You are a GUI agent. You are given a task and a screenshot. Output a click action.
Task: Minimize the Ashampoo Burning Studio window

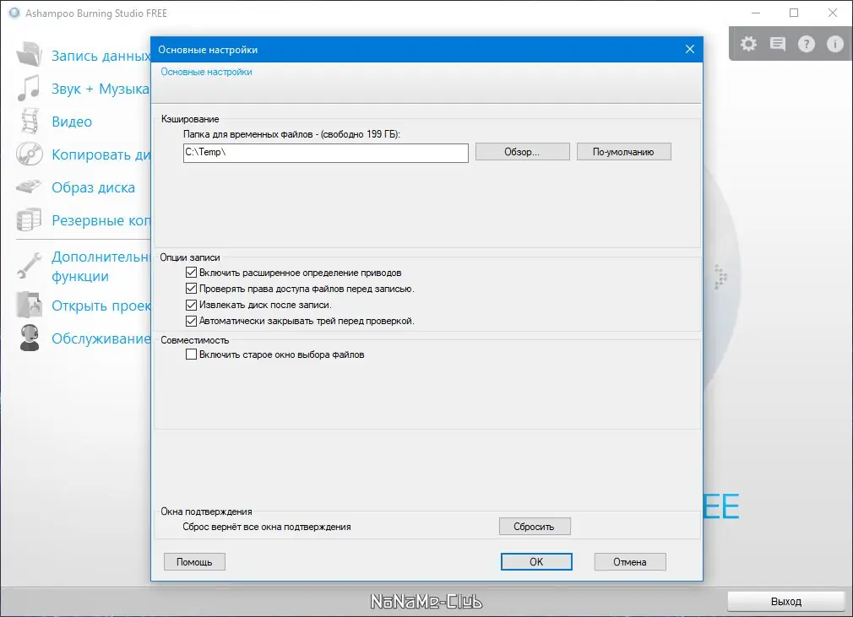756,13
